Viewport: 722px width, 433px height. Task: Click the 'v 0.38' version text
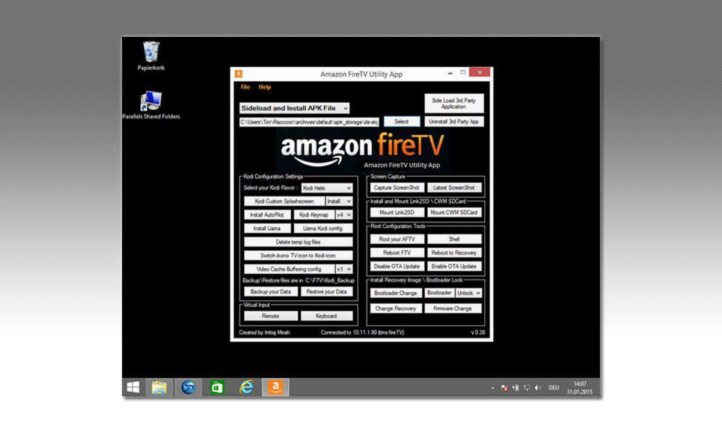pyautogui.click(x=478, y=333)
